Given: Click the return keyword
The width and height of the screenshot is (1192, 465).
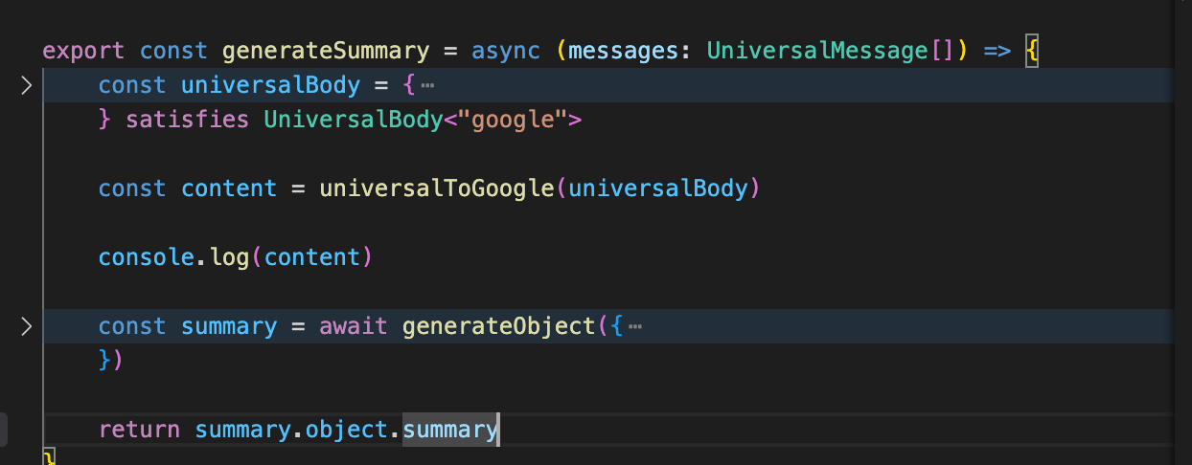Looking at the screenshot, I should 140,430.
